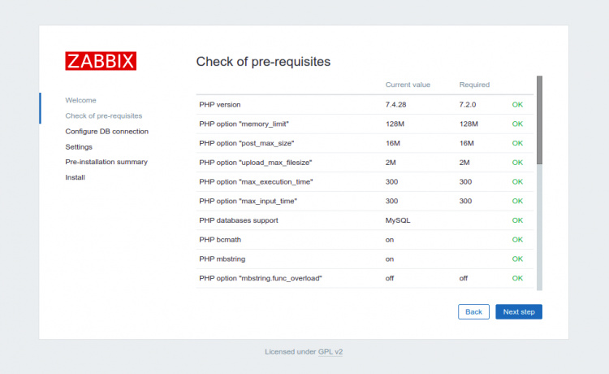Click the PHP version row label

point(219,105)
